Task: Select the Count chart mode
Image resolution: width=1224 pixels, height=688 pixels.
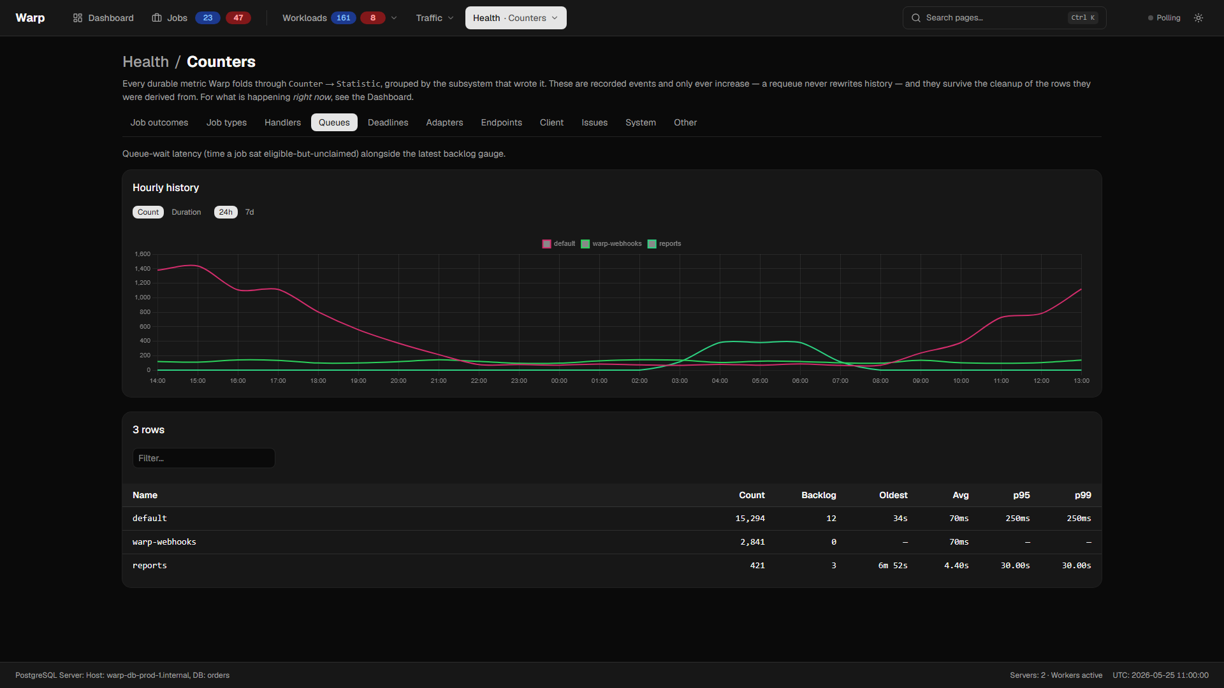Action: (x=148, y=212)
